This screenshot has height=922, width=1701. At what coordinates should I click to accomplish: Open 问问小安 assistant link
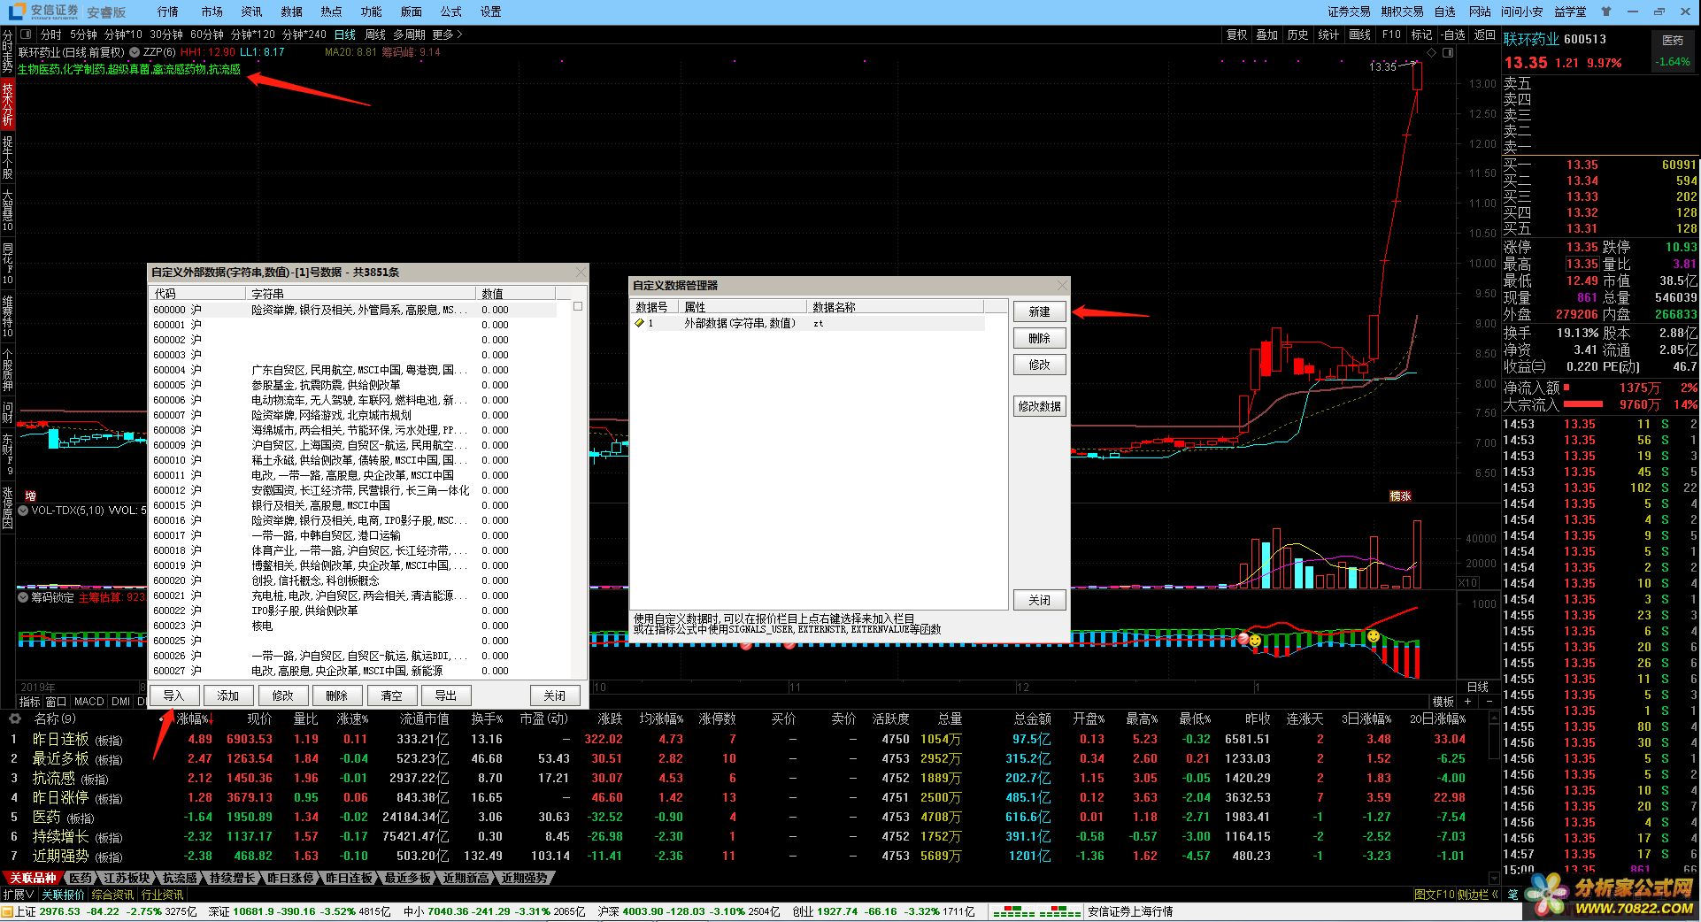pyautogui.click(x=1521, y=12)
